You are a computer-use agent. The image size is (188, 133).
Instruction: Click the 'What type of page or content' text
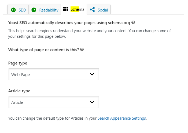(x=43, y=50)
